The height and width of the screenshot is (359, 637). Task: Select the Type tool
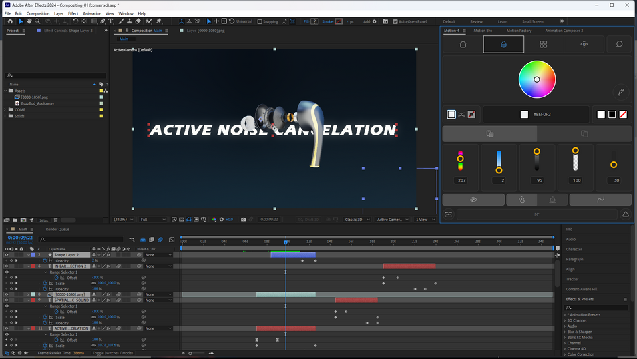[110, 21]
